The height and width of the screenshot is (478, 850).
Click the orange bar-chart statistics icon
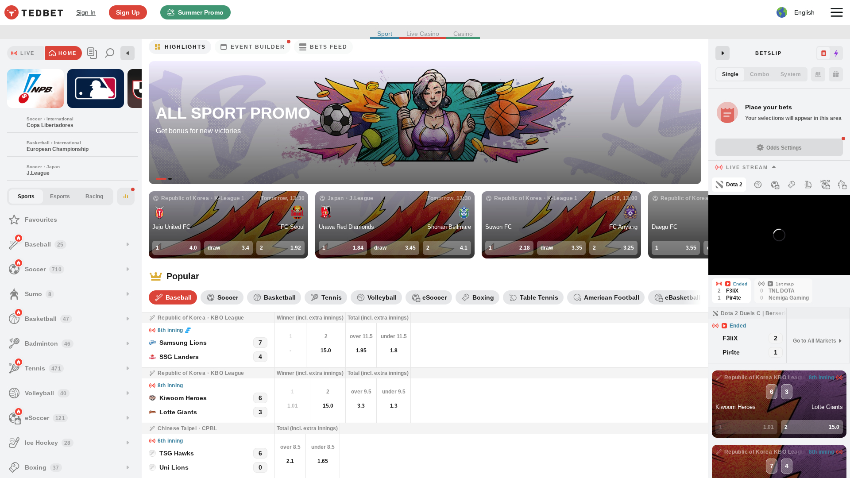click(x=125, y=196)
